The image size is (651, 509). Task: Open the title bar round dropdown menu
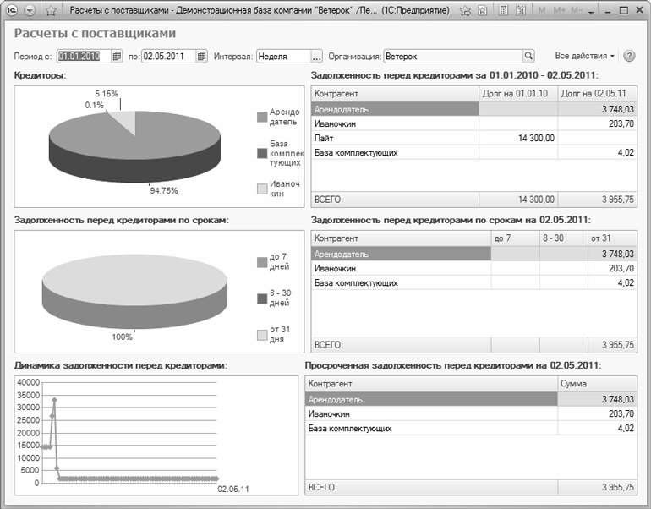(30, 10)
